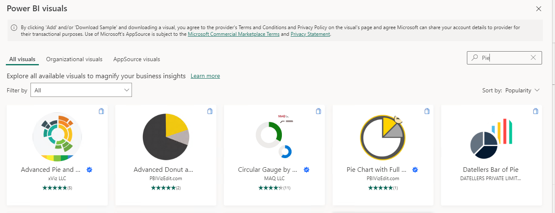Click the star rating with (5) reviews
The width and height of the screenshot is (555, 213).
coord(57,188)
